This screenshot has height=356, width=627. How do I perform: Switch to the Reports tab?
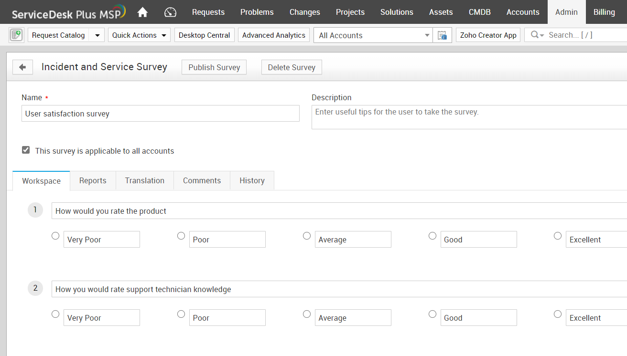93,180
